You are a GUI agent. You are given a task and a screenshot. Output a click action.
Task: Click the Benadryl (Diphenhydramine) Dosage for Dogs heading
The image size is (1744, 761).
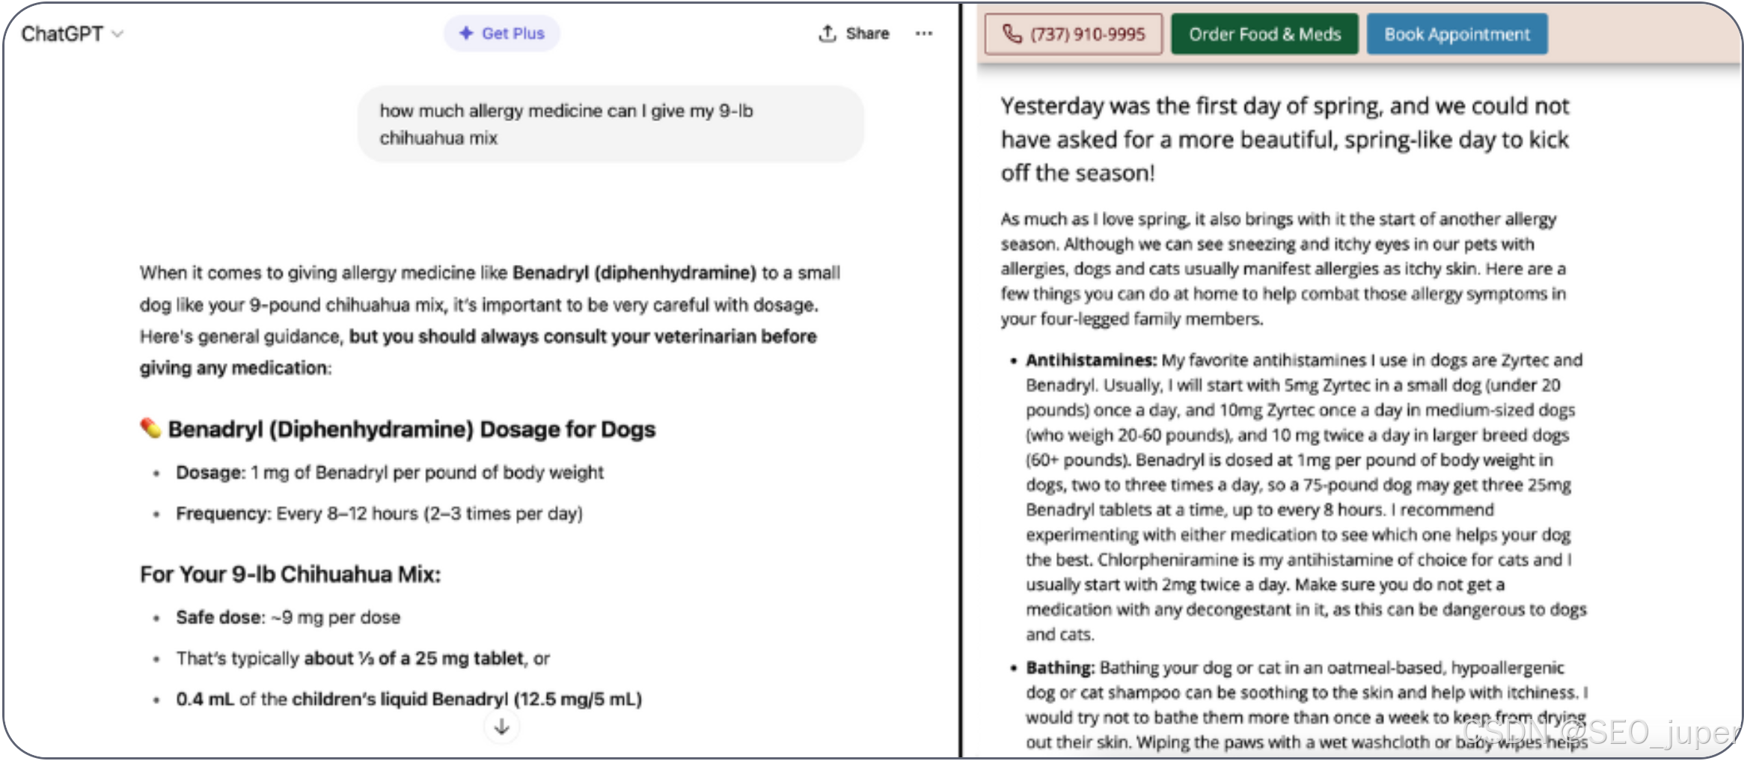coord(411,430)
